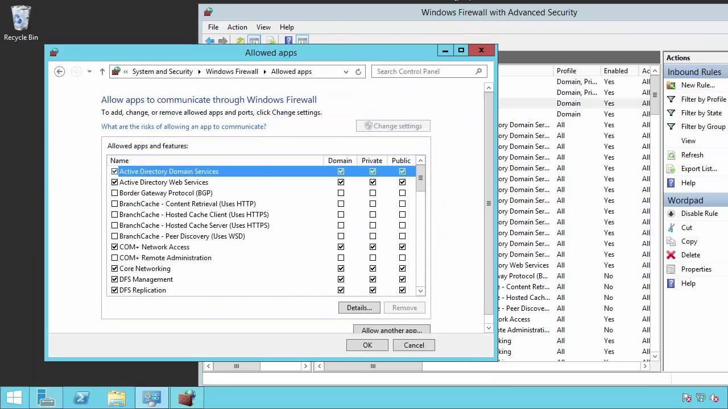Select the Core Networking row
The image size is (728, 409).
(262, 269)
